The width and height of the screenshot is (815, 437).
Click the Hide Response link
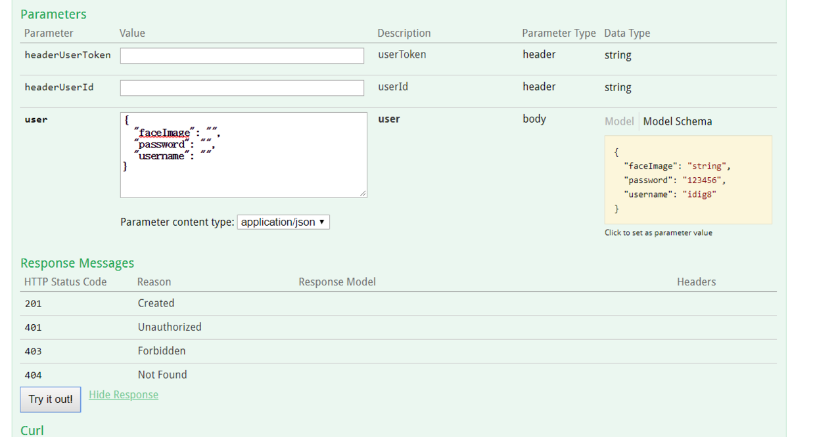click(124, 394)
